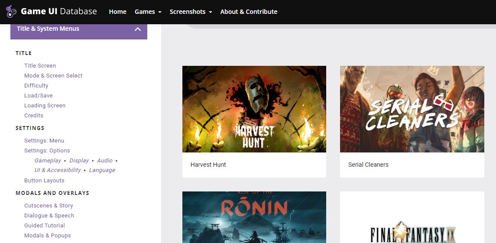Open Cutscenes & Story category
The image size is (496, 243).
[49, 206]
